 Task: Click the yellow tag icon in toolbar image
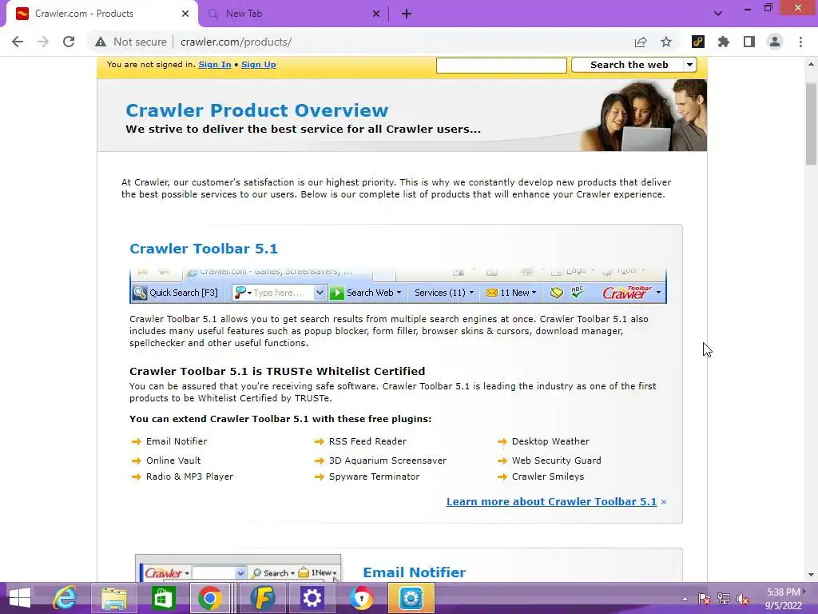coord(557,293)
